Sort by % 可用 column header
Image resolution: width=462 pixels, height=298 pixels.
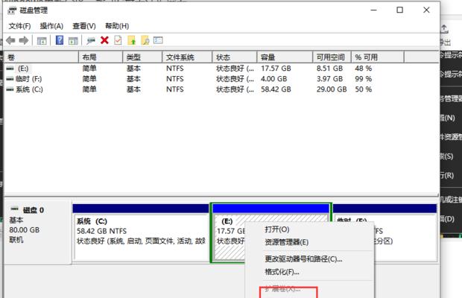(378, 57)
